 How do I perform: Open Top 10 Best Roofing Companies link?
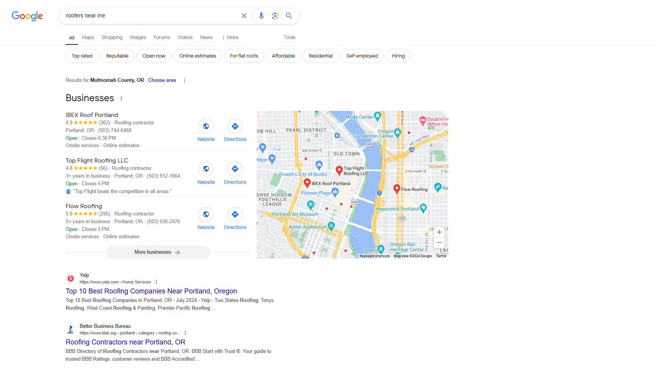pyautogui.click(x=151, y=291)
